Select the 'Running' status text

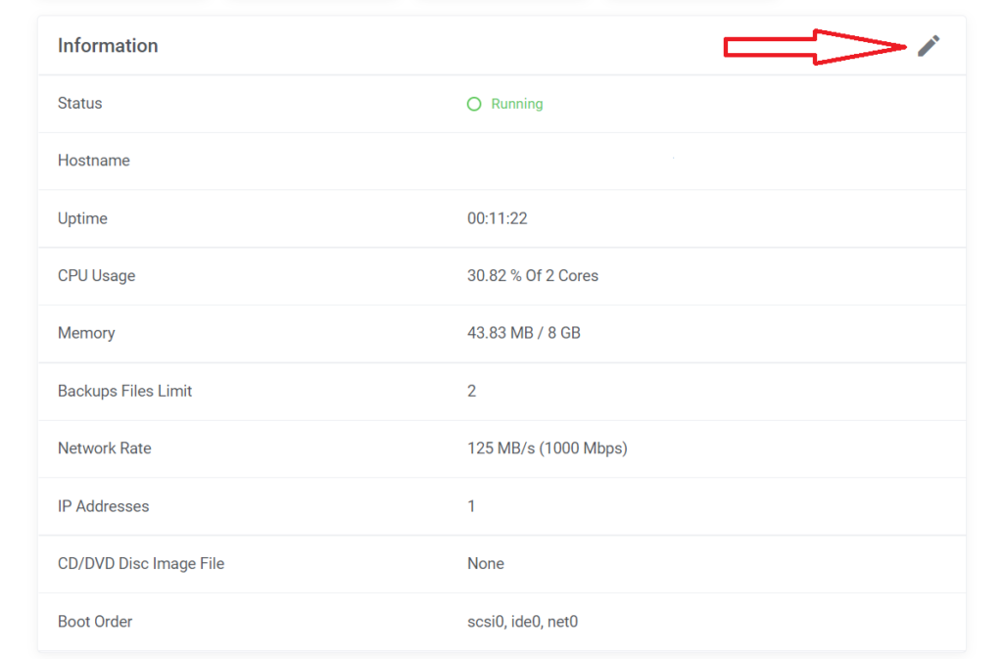click(x=517, y=104)
